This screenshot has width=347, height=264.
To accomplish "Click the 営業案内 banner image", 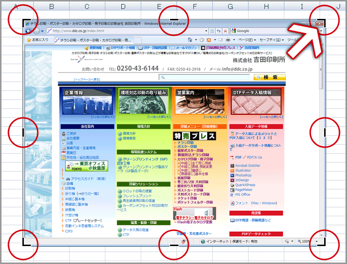I will 200,102.
